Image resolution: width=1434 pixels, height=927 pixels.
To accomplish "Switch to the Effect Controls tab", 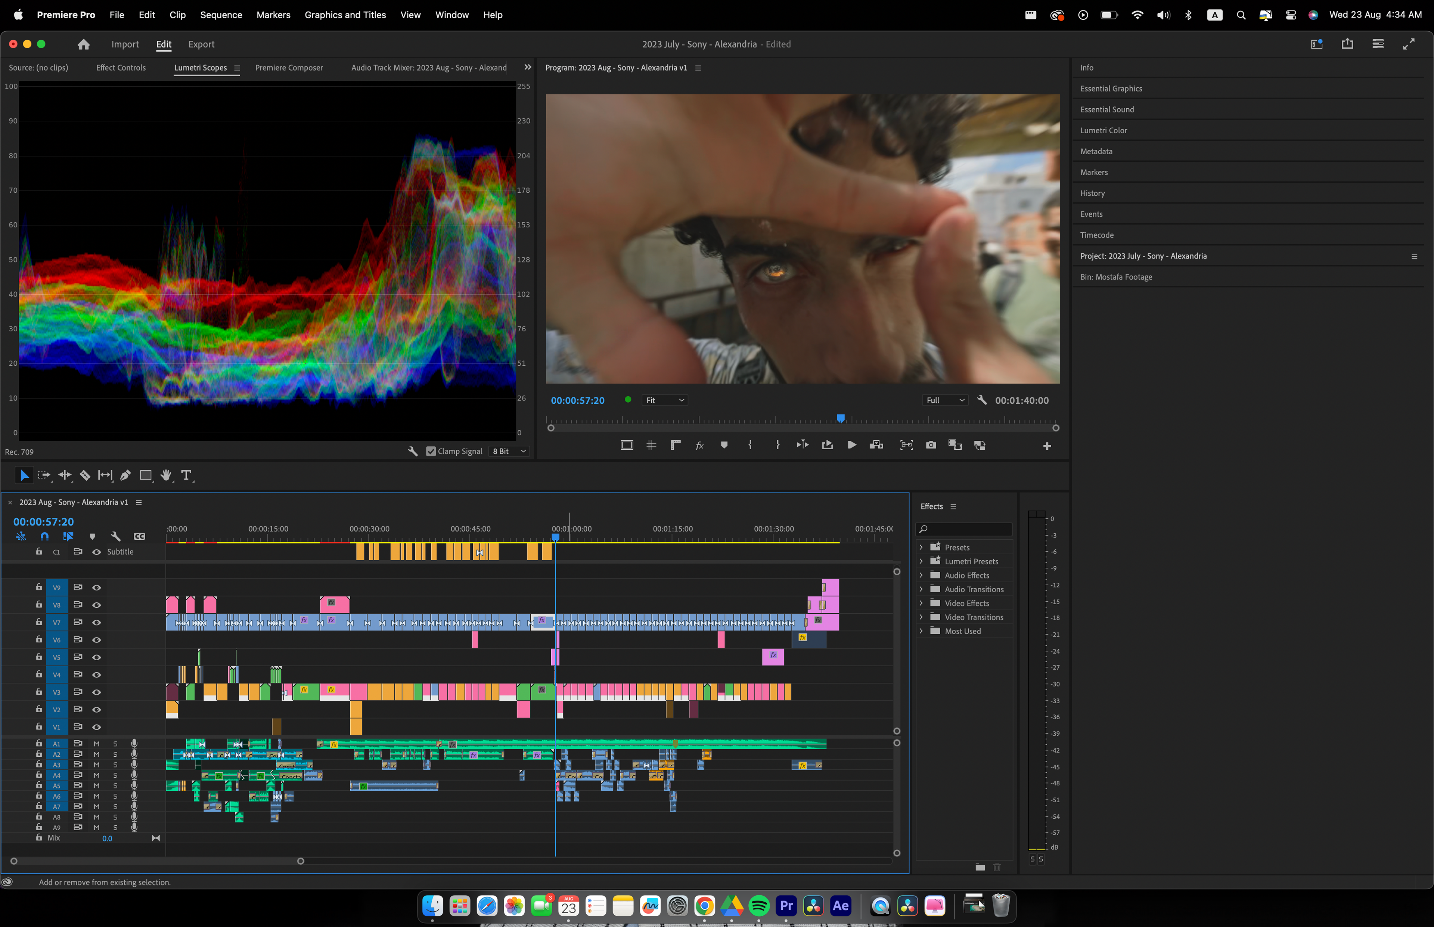I will point(121,68).
